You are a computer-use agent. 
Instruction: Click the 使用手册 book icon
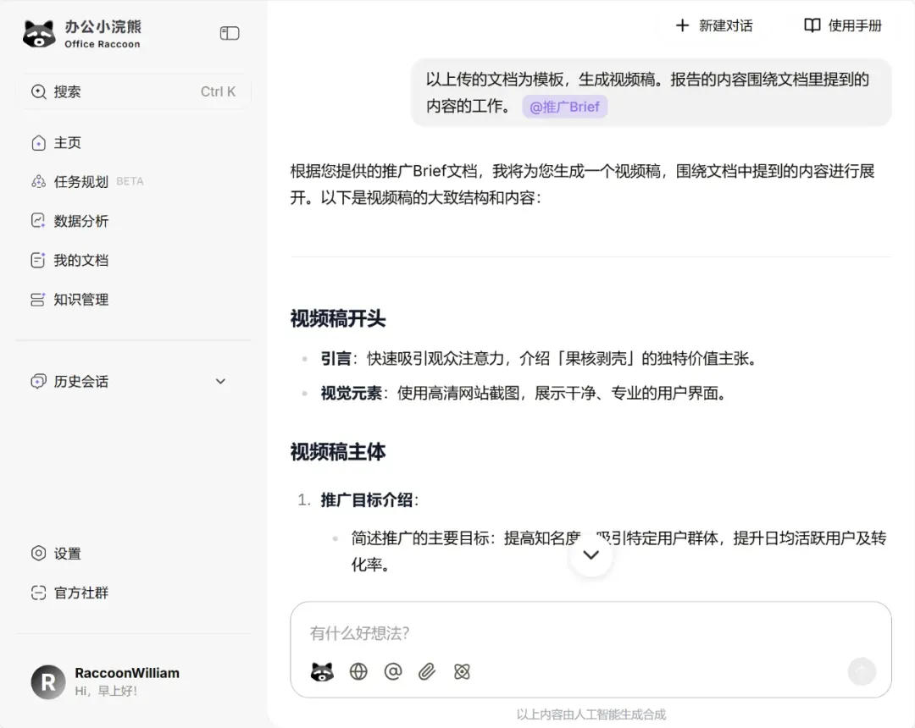[812, 25]
